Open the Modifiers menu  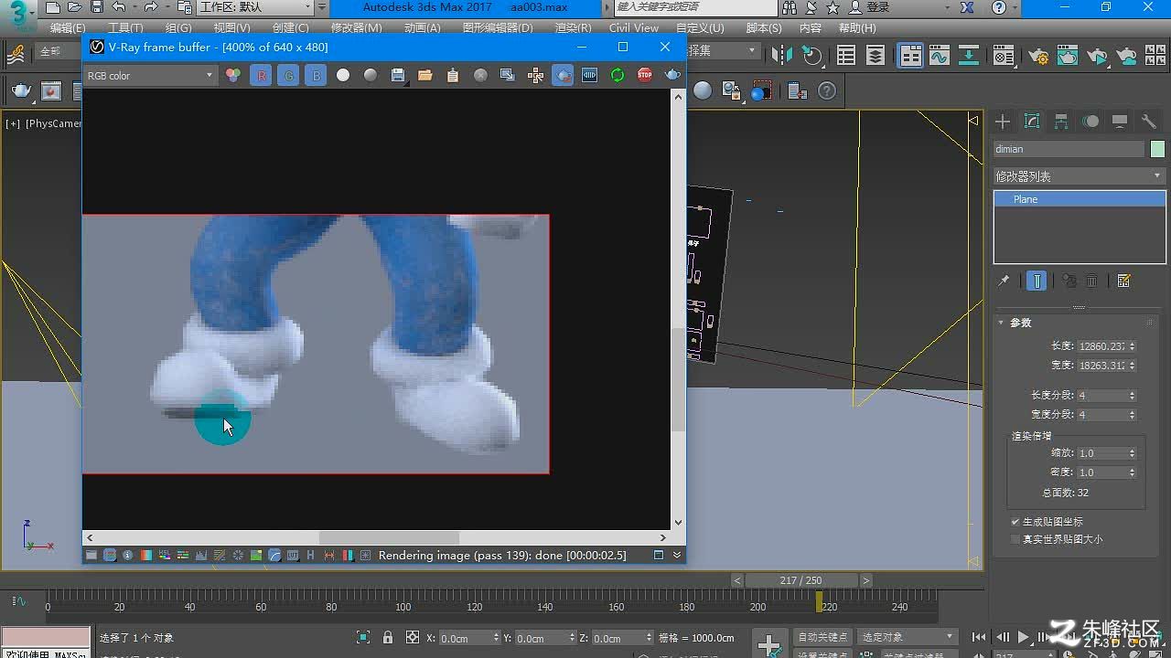(356, 28)
